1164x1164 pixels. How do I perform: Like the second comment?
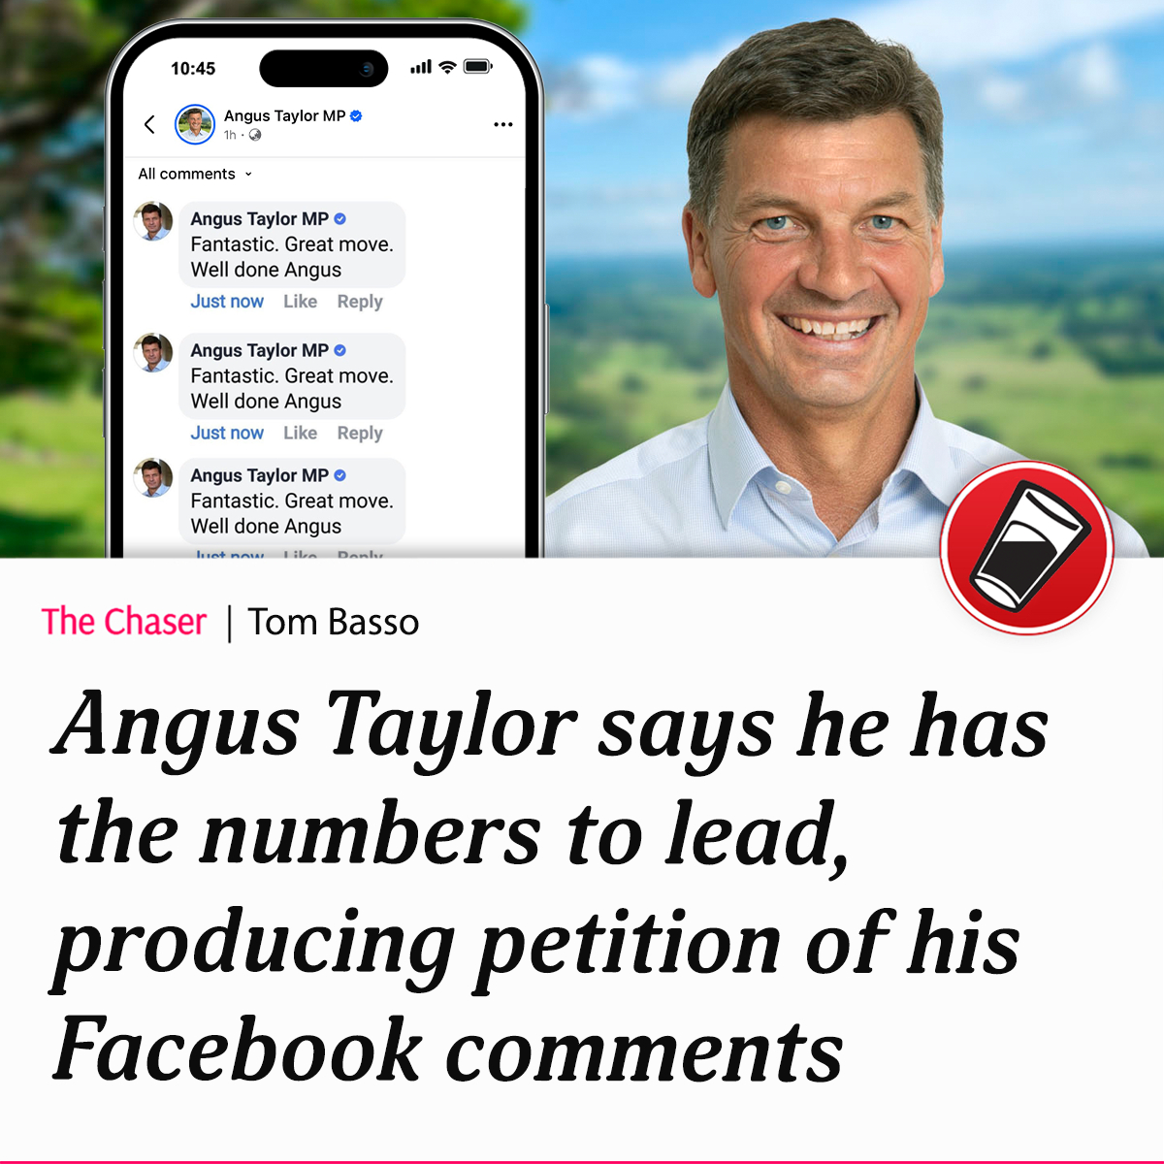[x=300, y=433]
